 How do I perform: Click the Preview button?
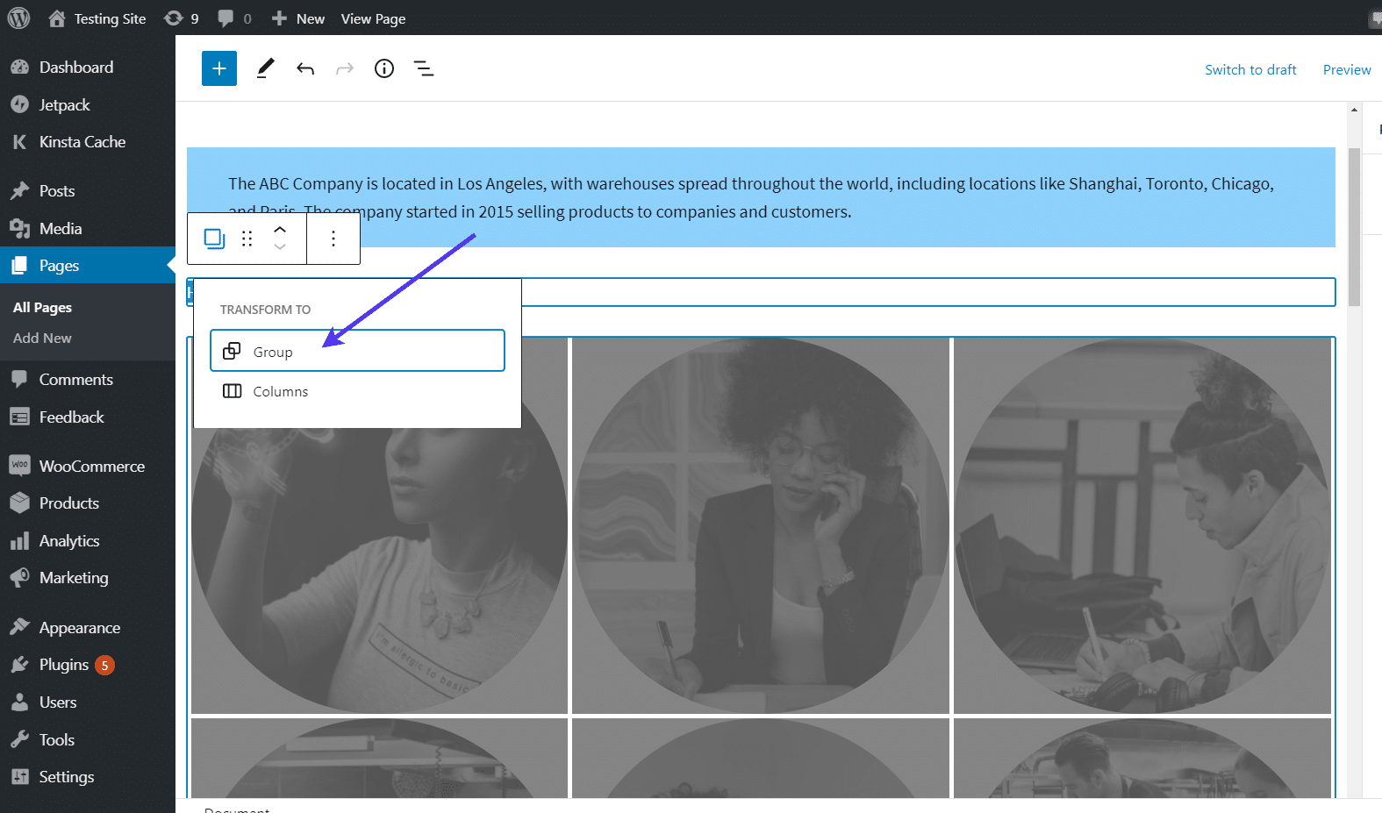tap(1346, 69)
